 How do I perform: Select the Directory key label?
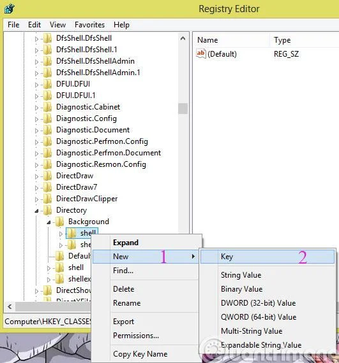(72, 210)
